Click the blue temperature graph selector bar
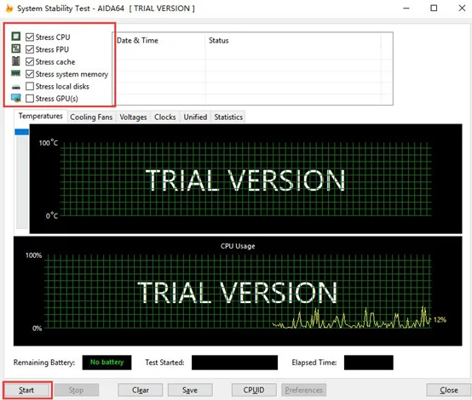Screen dimensions: 472x400 [21, 132]
